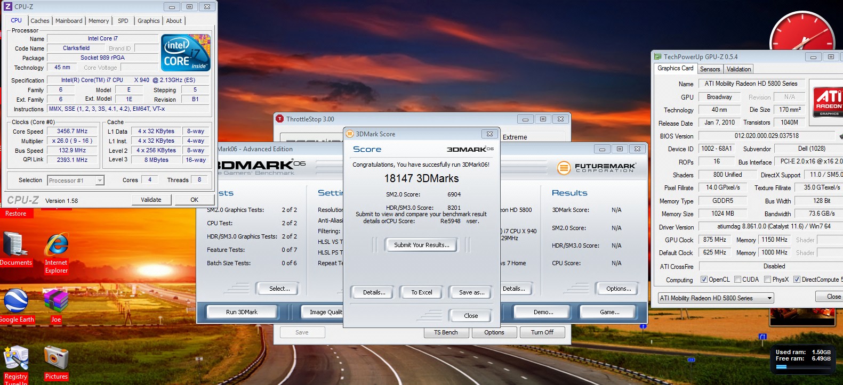Click the GPU Clock 875 MHz field
Image resolution: width=843 pixels, height=385 pixels.
714,240
